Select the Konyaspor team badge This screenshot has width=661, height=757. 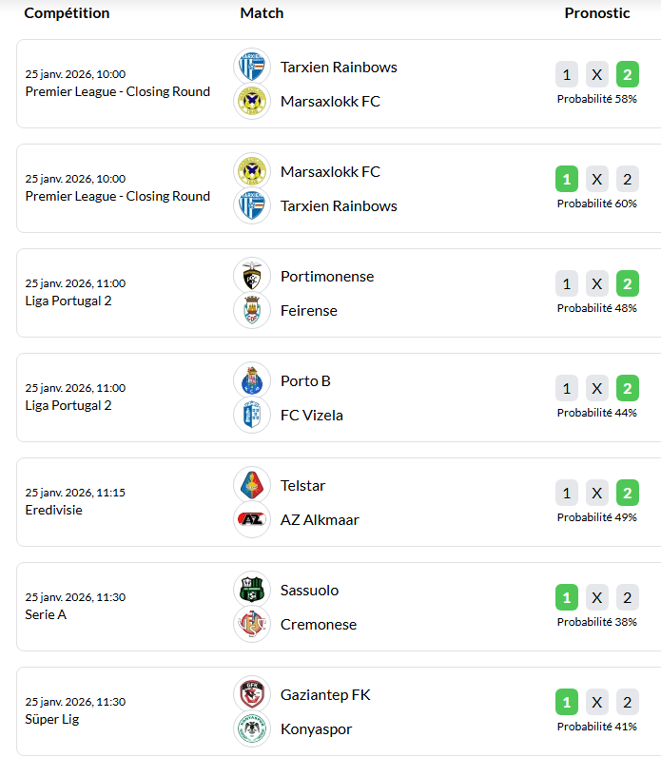click(252, 728)
